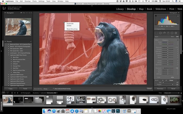Select the Red Eye Correction tool
This screenshot has width=183, height=114.
click(164, 33)
